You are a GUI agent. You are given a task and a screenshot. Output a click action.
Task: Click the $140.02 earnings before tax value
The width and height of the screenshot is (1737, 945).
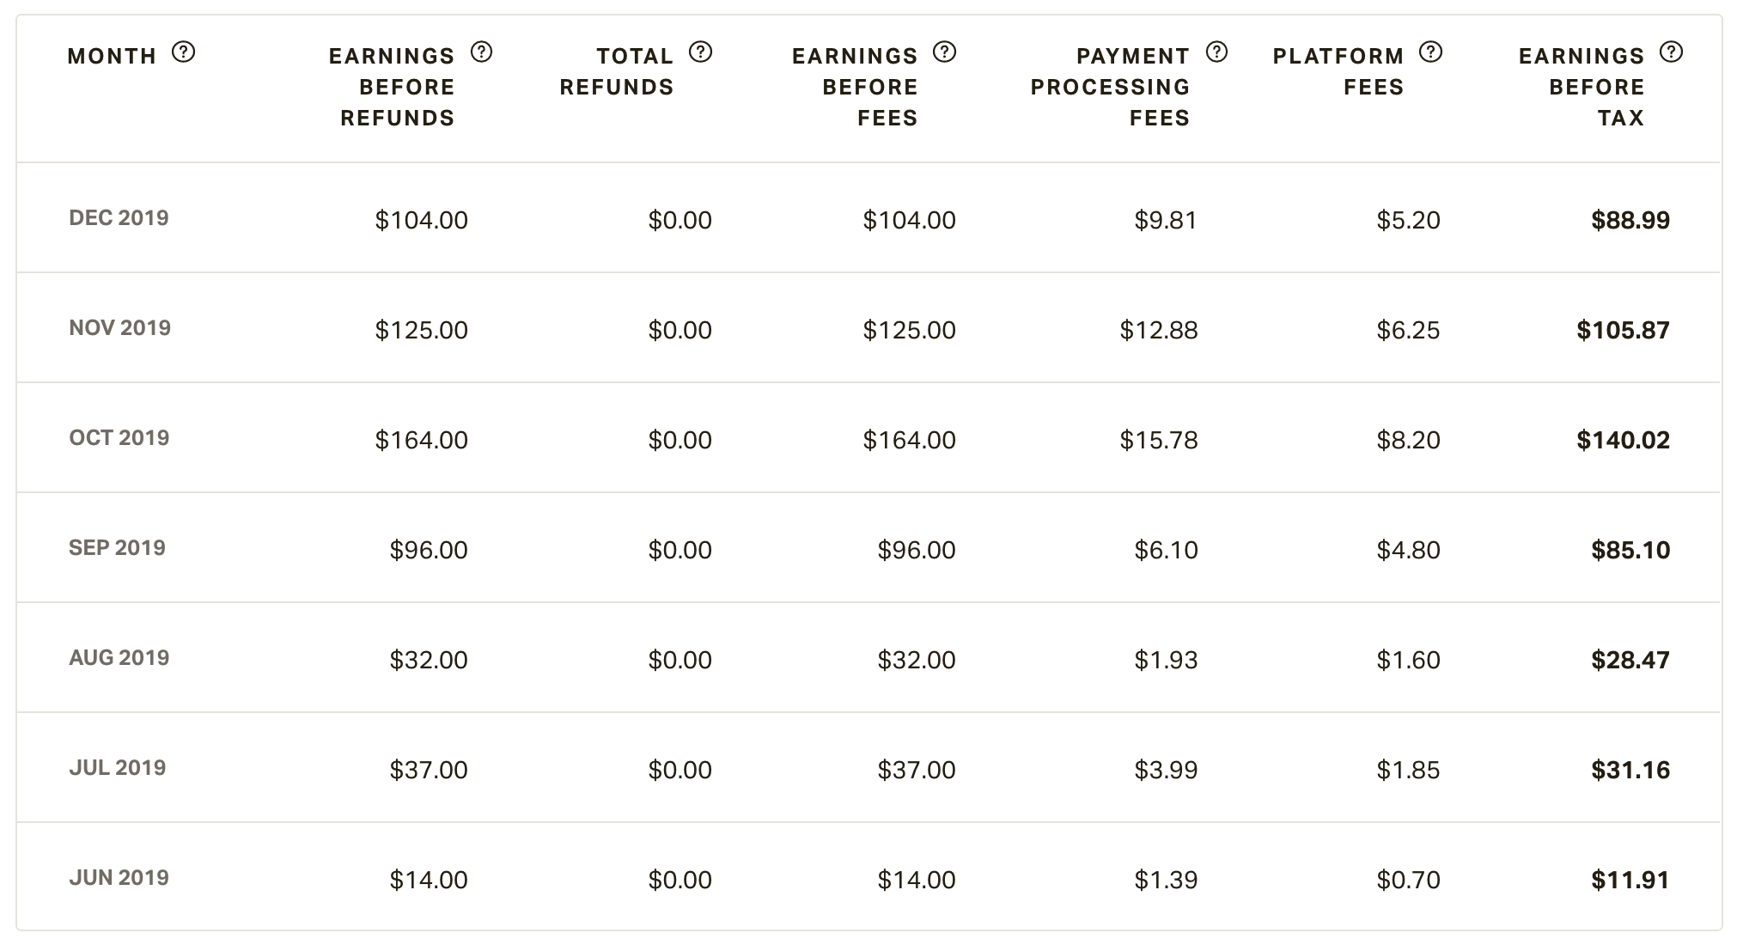pyautogui.click(x=1623, y=440)
